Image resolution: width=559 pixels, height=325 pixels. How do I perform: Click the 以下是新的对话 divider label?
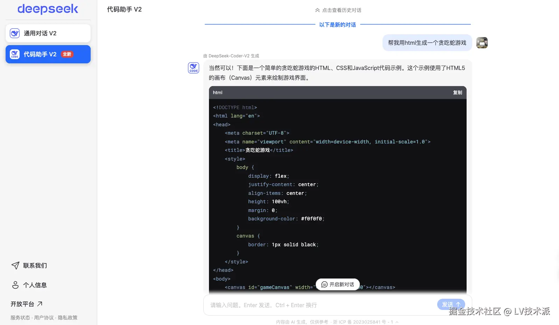click(338, 25)
